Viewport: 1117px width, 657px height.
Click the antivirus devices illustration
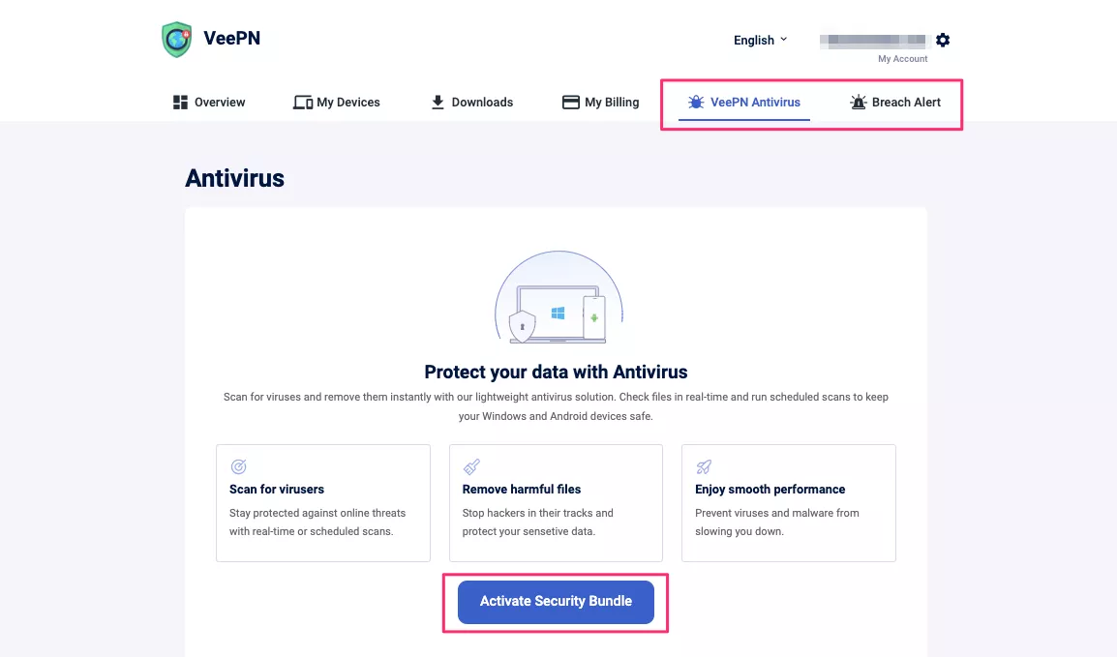(558, 300)
